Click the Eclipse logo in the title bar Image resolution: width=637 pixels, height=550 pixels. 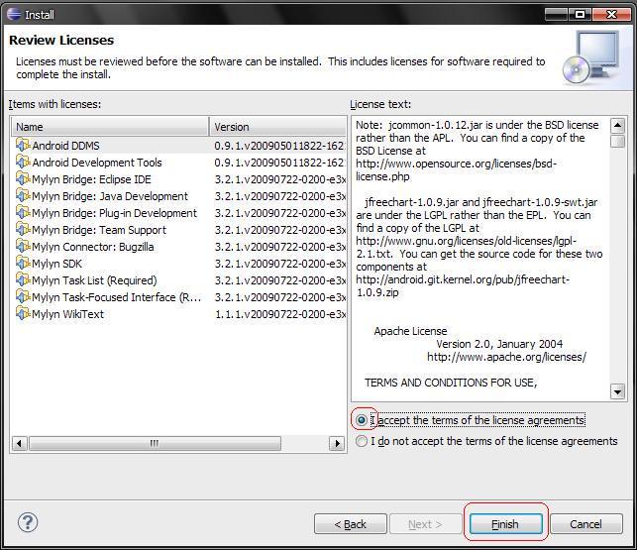14,14
